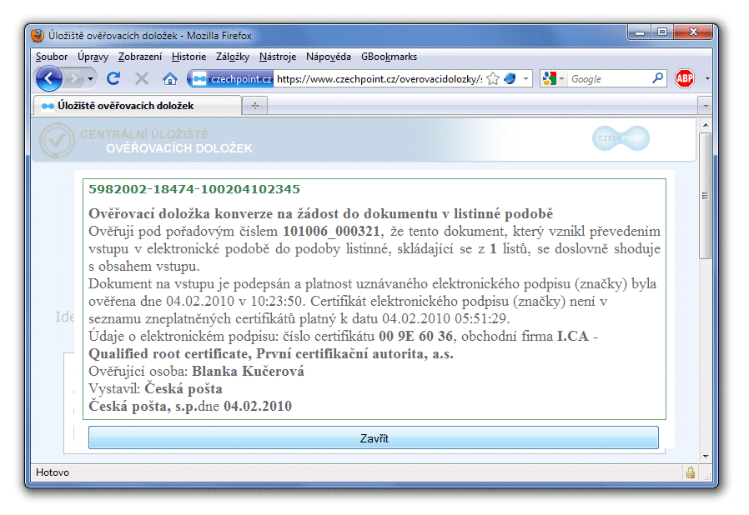Screen dimensions: 749x515
Task: Open the Úpravy menu
Action: pyautogui.click(x=93, y=57)
